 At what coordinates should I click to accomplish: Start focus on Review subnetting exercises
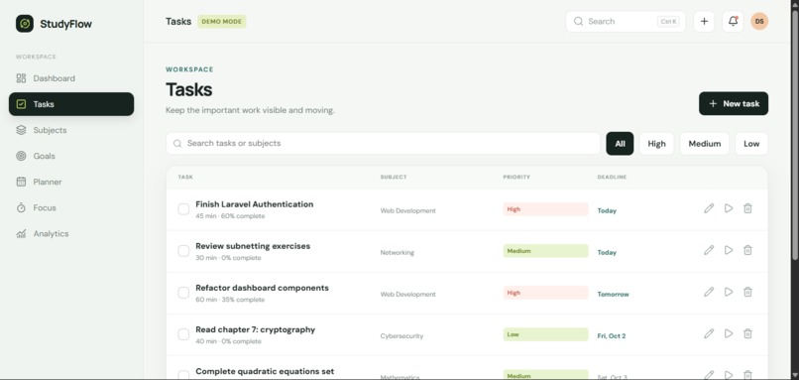pos(729,250)
